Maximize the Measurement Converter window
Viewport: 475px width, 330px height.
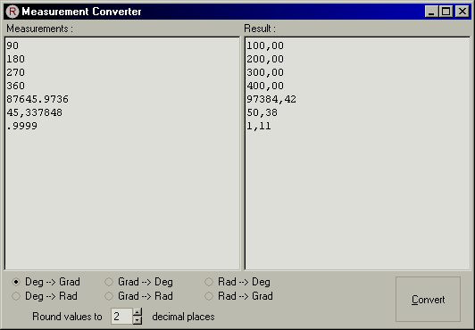(446, 12)
